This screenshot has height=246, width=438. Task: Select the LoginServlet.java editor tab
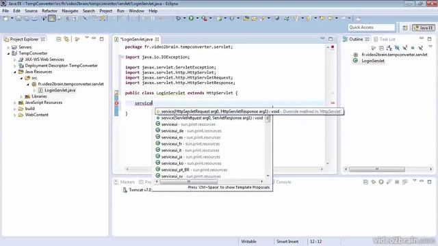pos(137,40)
